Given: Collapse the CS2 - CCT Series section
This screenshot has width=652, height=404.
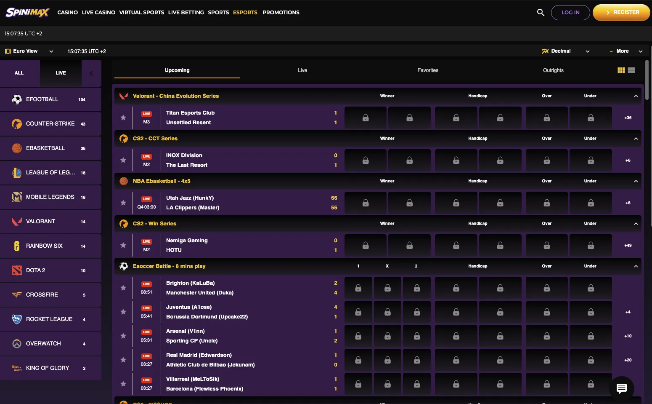Looking at the screenshot, I should 636,139.
